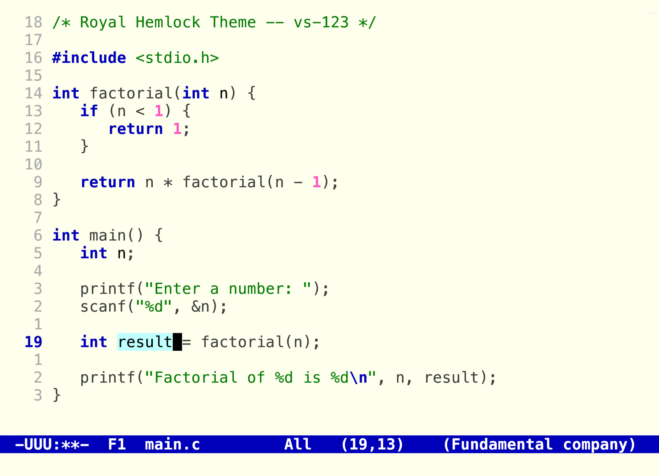Click current line number 19 in gutter

33,342
